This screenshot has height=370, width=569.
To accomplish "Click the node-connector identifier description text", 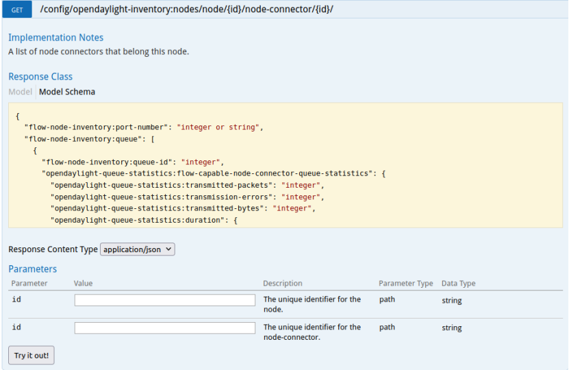I will click(x=312, y=332).
